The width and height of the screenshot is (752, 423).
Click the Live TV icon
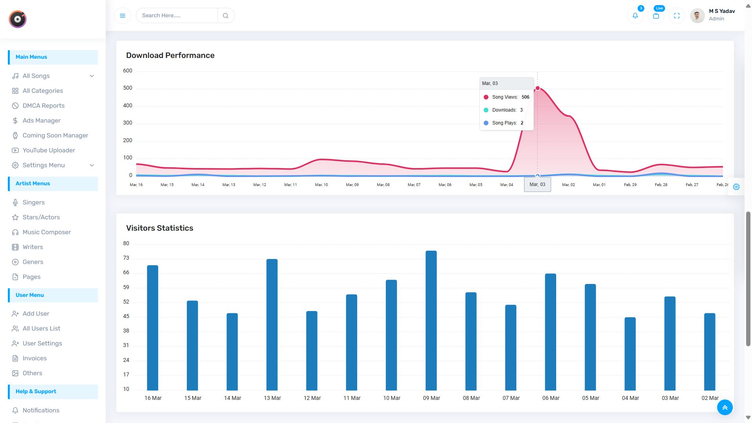coord(656,16)
